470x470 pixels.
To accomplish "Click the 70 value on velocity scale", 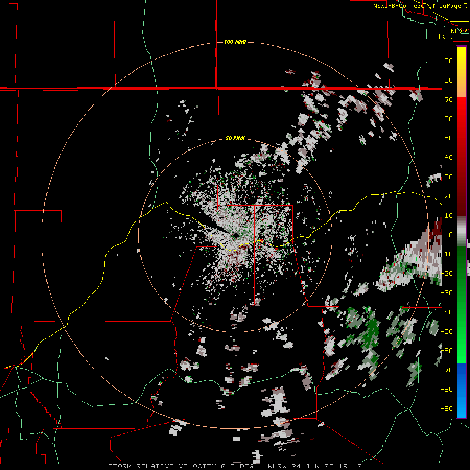I will point(449,100).
